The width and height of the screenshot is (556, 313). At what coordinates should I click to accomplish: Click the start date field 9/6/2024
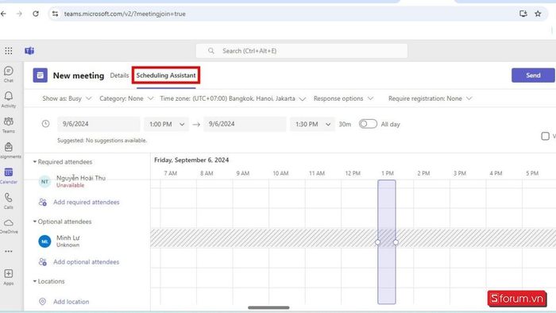[x=98, y=124]
